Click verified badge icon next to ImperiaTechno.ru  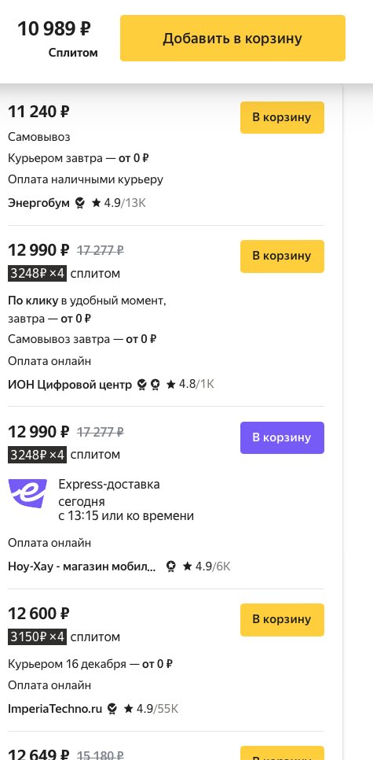(x=112, y=709)
